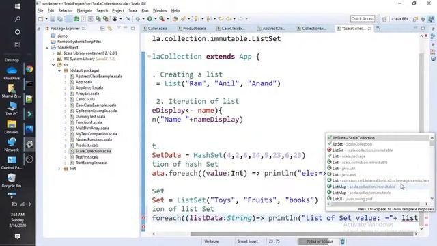437x246 pixels.
Task: Click the Debug bug icon in toolbar
Action: click(138, 19)
